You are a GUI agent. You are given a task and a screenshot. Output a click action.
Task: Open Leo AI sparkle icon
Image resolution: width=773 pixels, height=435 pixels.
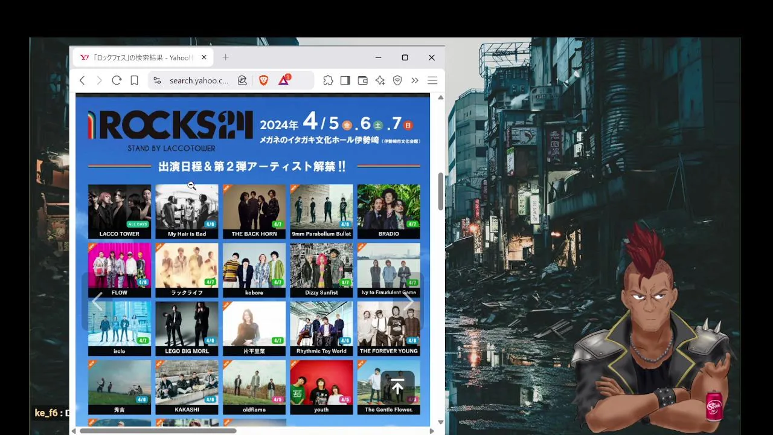coord(380,80)
